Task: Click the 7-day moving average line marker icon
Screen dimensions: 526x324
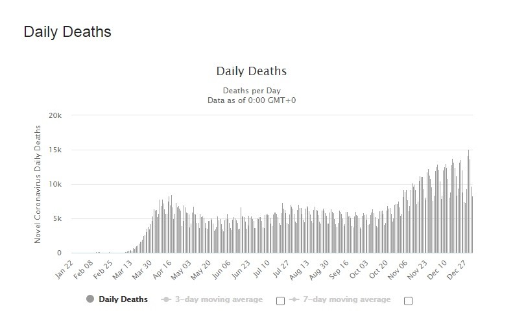Action: (x=296, y=299)
